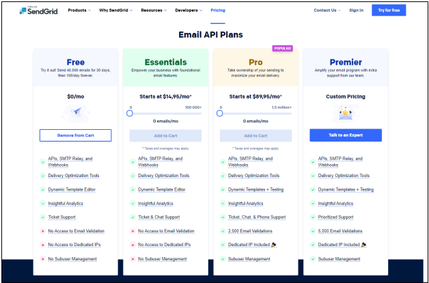Click Essentials' No Subuser Management text
This screenshot has height=283, width=429.
tap(163, 259)
